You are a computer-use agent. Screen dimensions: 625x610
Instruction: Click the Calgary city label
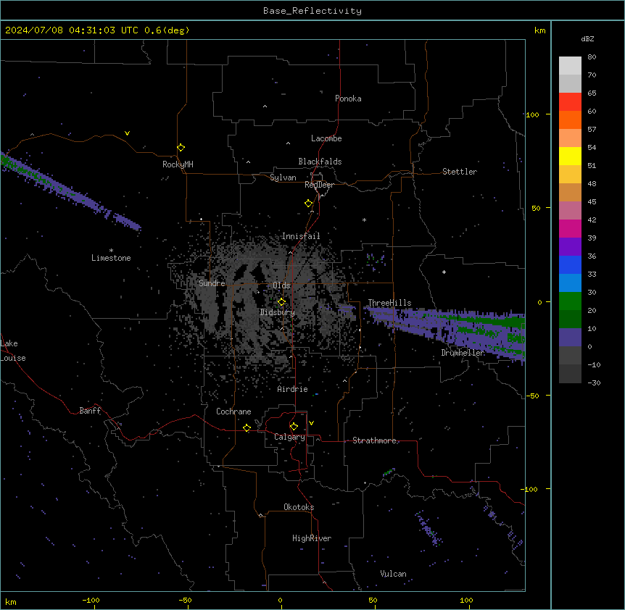[289, 437]
